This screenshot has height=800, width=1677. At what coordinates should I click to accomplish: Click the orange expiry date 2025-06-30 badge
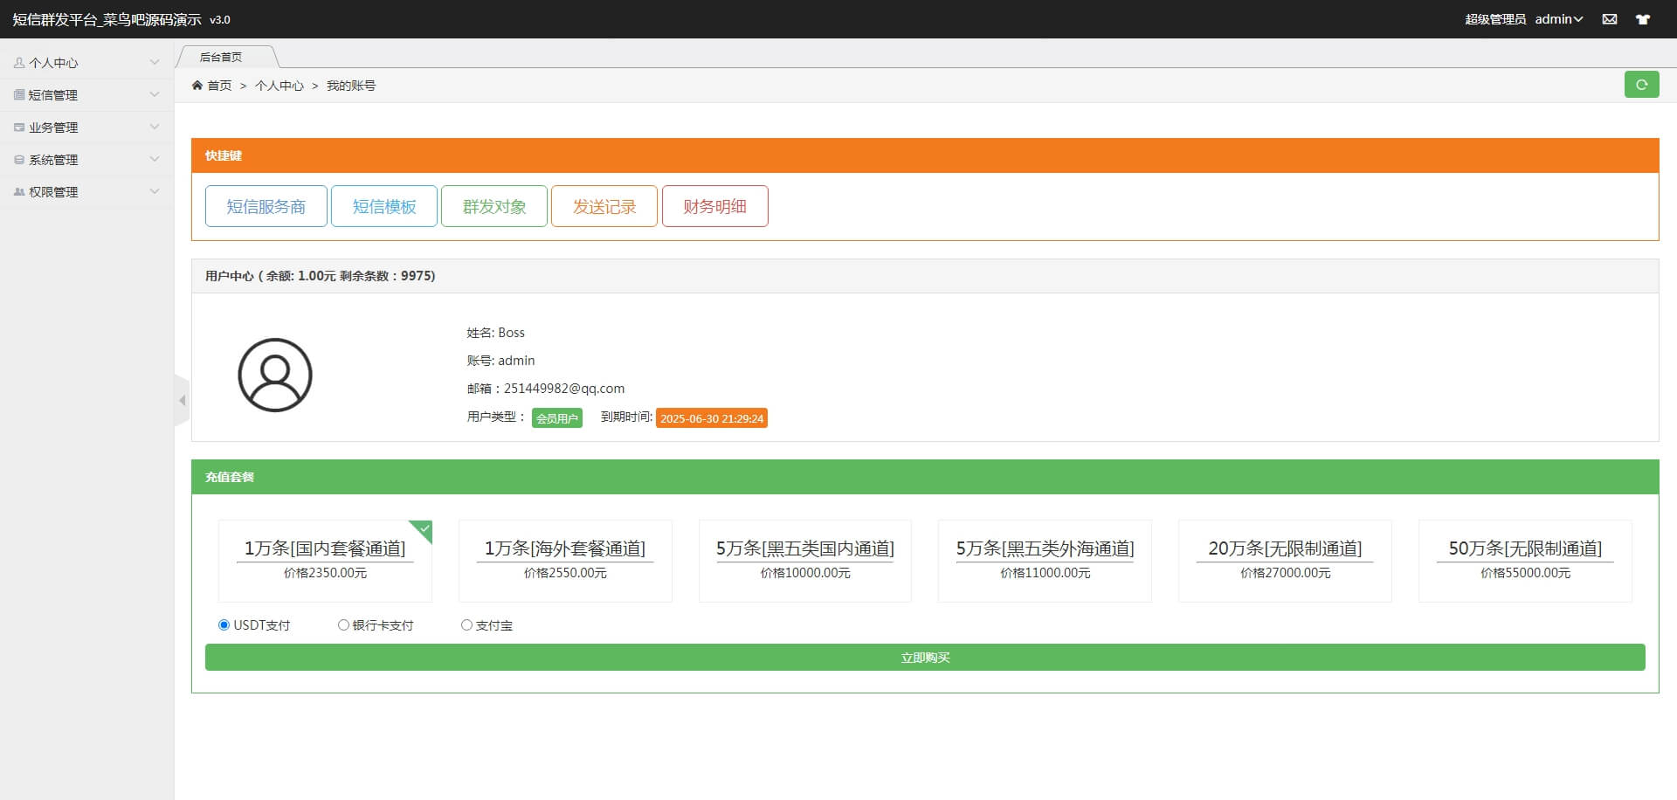[711, 417]
